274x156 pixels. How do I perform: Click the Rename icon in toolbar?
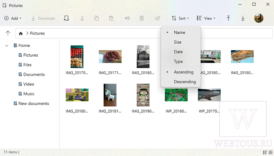click(127, 18)
